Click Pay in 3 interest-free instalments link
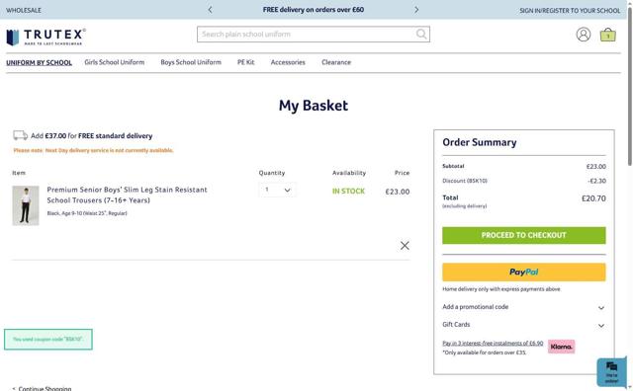 [493, 343]
